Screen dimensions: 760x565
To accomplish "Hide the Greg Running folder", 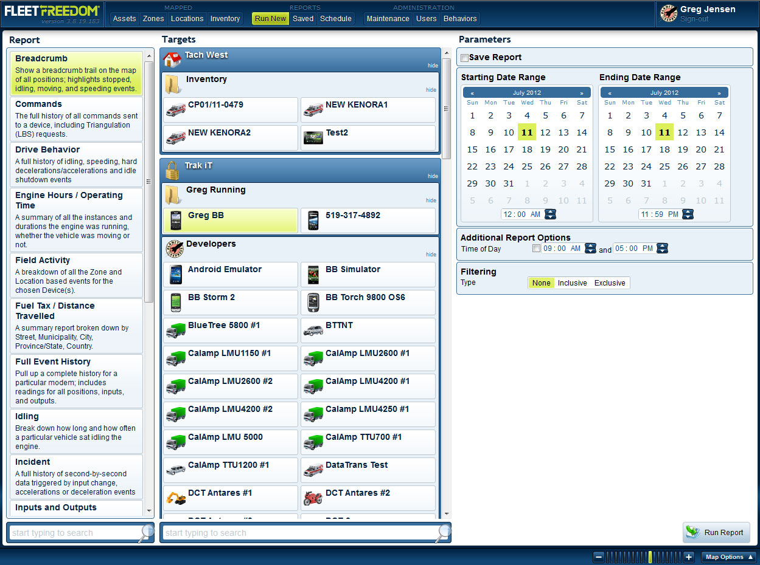I will [431, 200].
